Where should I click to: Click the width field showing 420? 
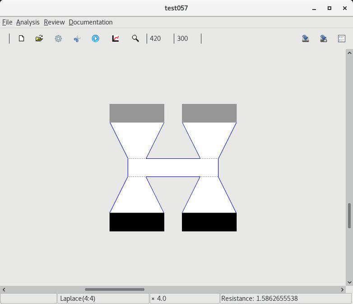coord(160,38)
